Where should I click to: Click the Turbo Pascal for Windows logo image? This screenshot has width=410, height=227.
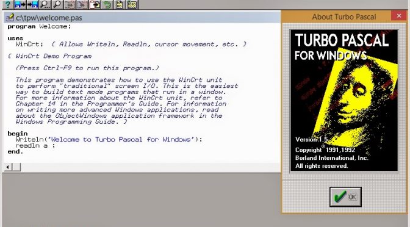coord(344,100)
